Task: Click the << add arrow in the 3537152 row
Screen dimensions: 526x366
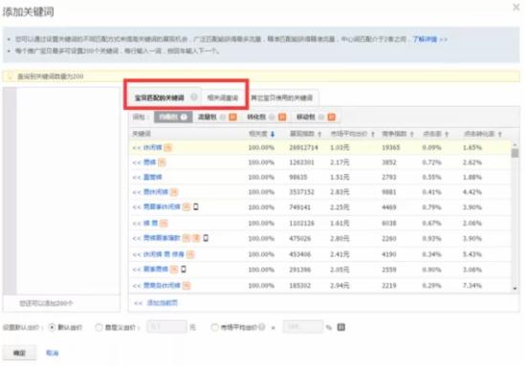Action: 137,192
